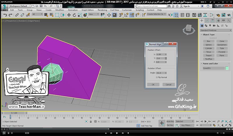The height and width of the screenshot is (136, 233).
Task: Toggle the Scene Explorer icon
Action: (182, 15)
